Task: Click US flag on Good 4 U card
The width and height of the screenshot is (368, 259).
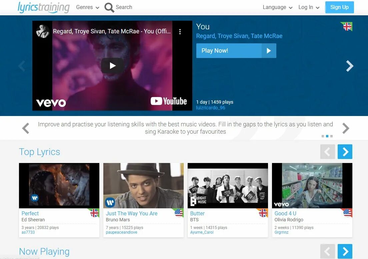Action: [347, 213]
